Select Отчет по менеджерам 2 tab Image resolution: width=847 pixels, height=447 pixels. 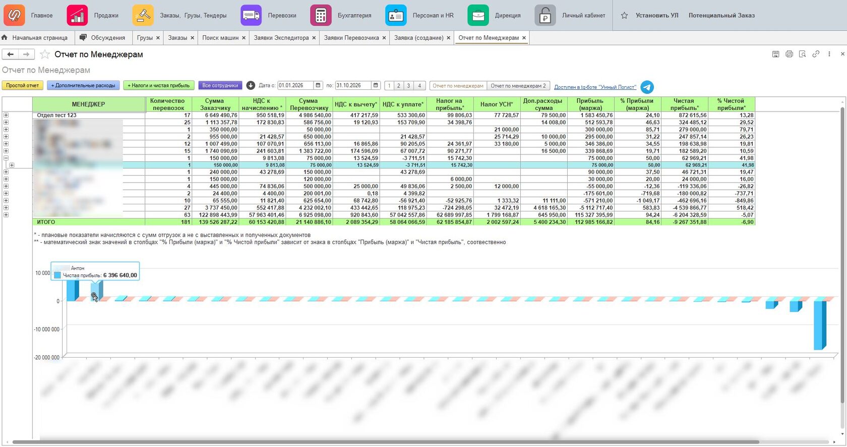click(518, 86)
